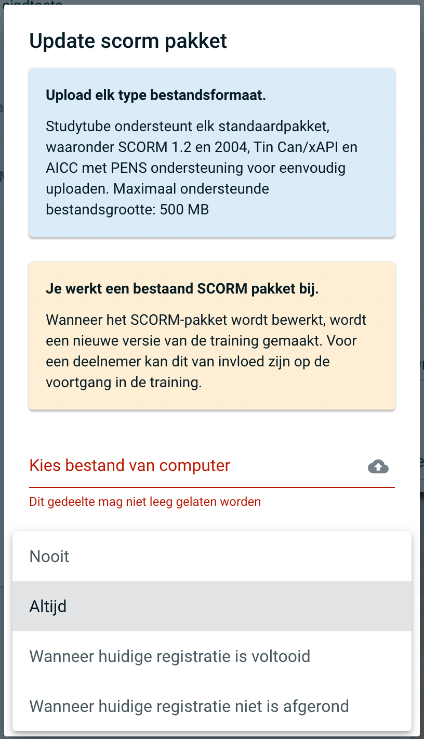Click the 'bestandsgrootte: 500 MB' text line

(127, 210)
